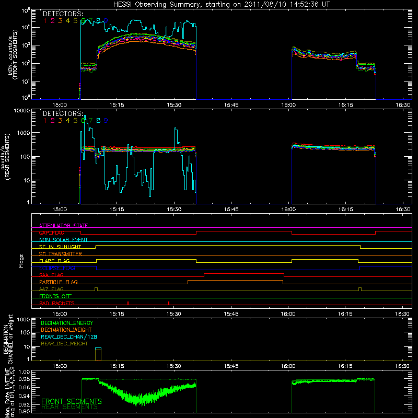The width and height of the screenshot is (418, 418).
Task: Select the NON SOLAR EVENT flag label
Action: (63, 240)
